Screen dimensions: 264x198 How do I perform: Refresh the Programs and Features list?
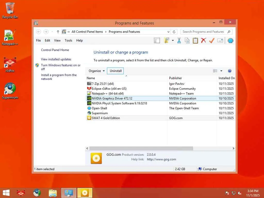tap(174, 32)
